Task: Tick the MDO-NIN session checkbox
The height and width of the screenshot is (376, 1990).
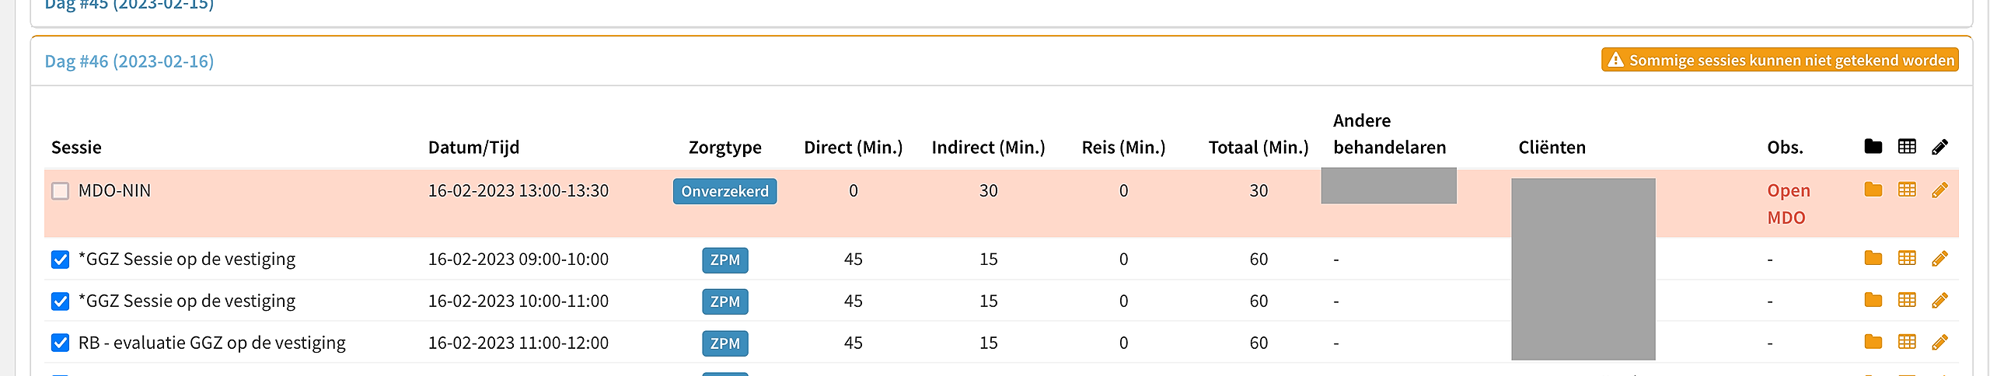Action: [x=61, y=191]
